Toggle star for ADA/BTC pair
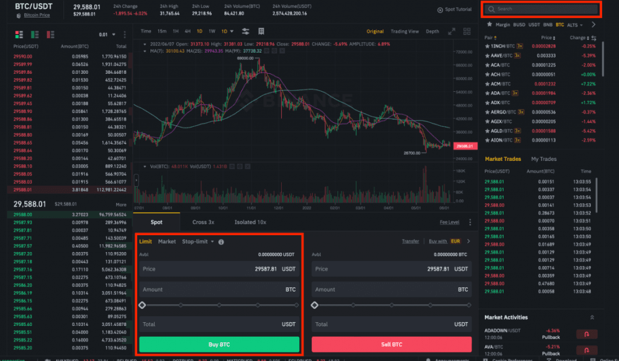The width and height of the screenshot is (619, 361). (x=487, y=93)
